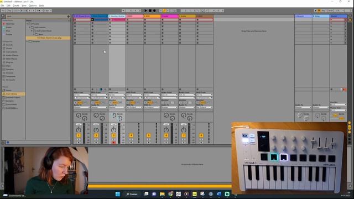354x199 pixels.
Task: Open the Help menu
Action: 41,6
